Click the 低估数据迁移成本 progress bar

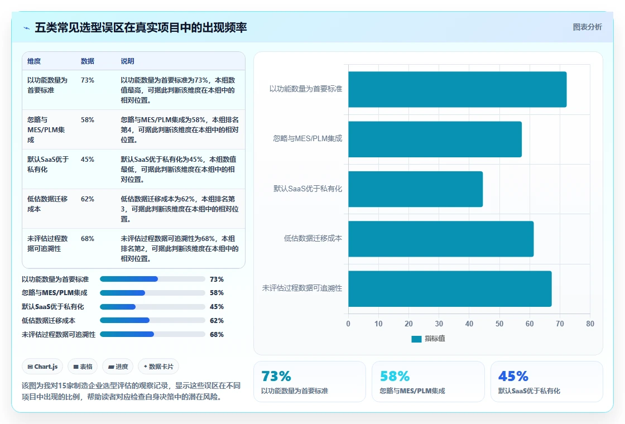[x=152, y=320]
